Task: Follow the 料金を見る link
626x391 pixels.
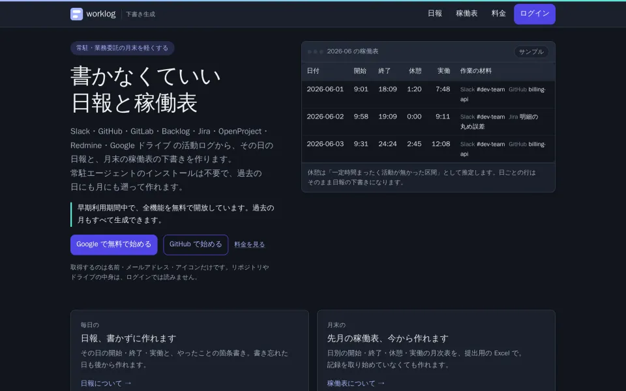Action: (x=250, y=244)
